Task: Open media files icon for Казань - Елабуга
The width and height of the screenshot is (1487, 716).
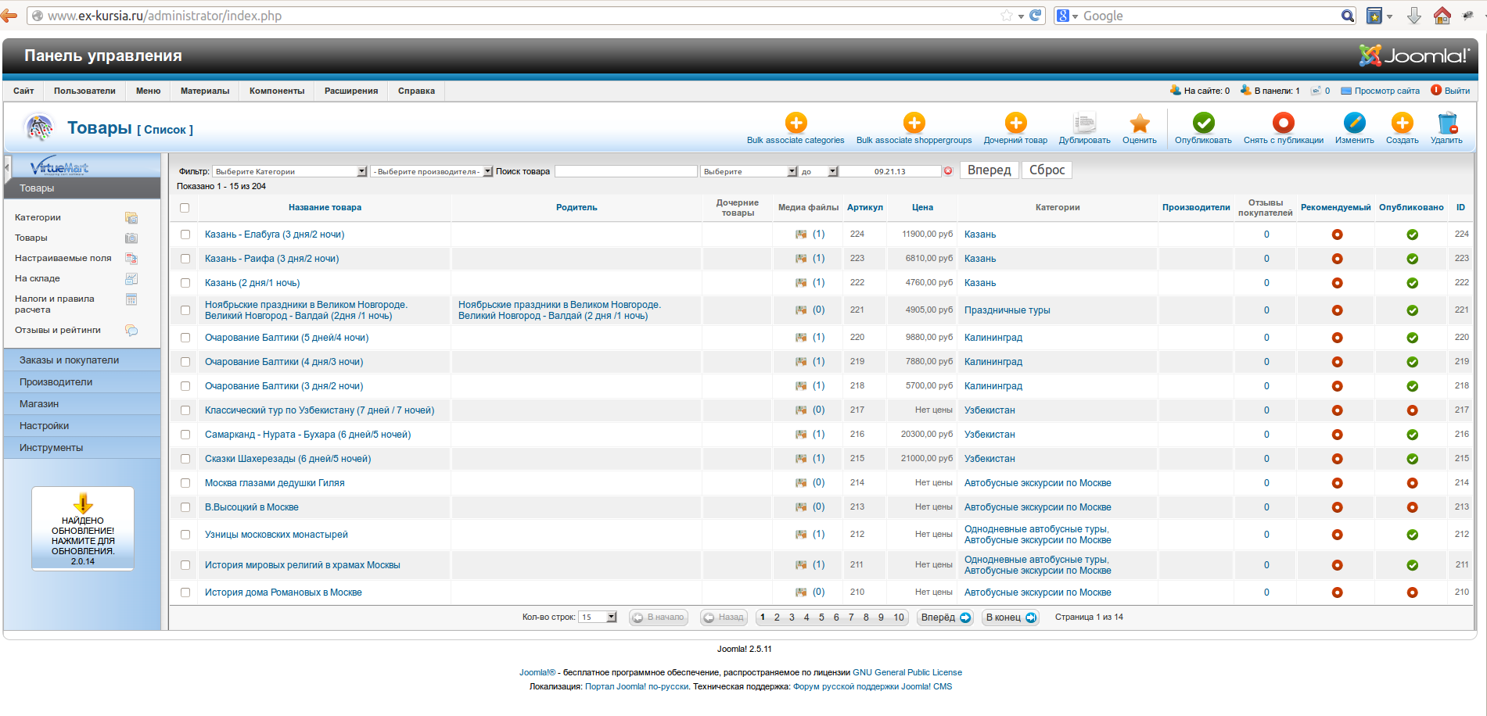Action: tap(801, 234)
